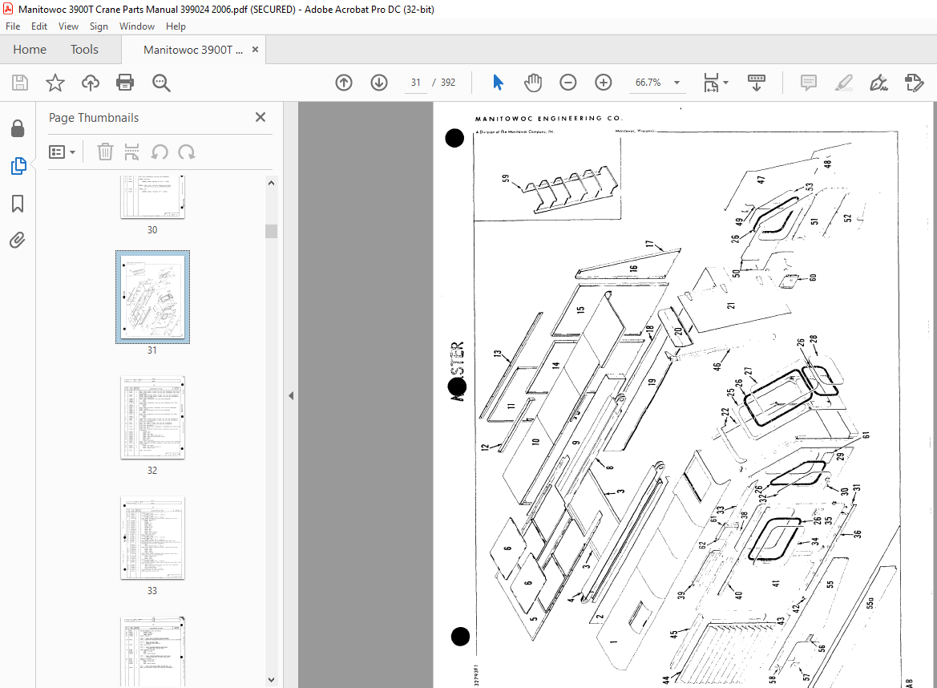
Task: Open the Window menu
Action: 137,26
